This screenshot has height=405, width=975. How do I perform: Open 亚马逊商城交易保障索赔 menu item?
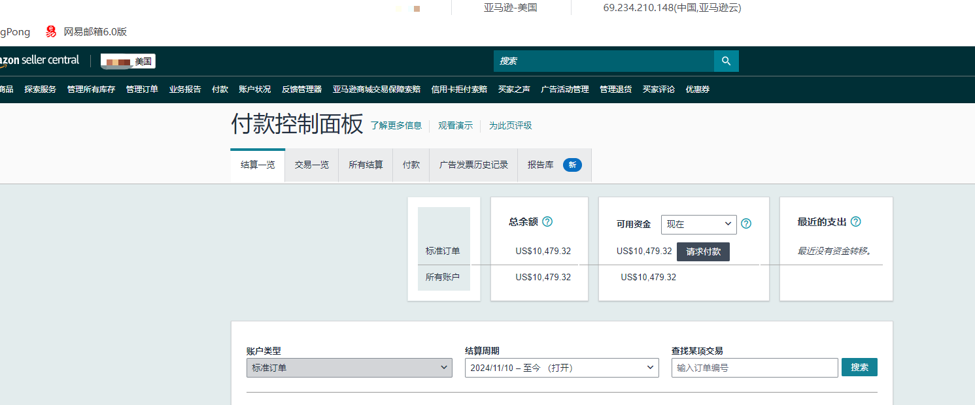[377, 89]
